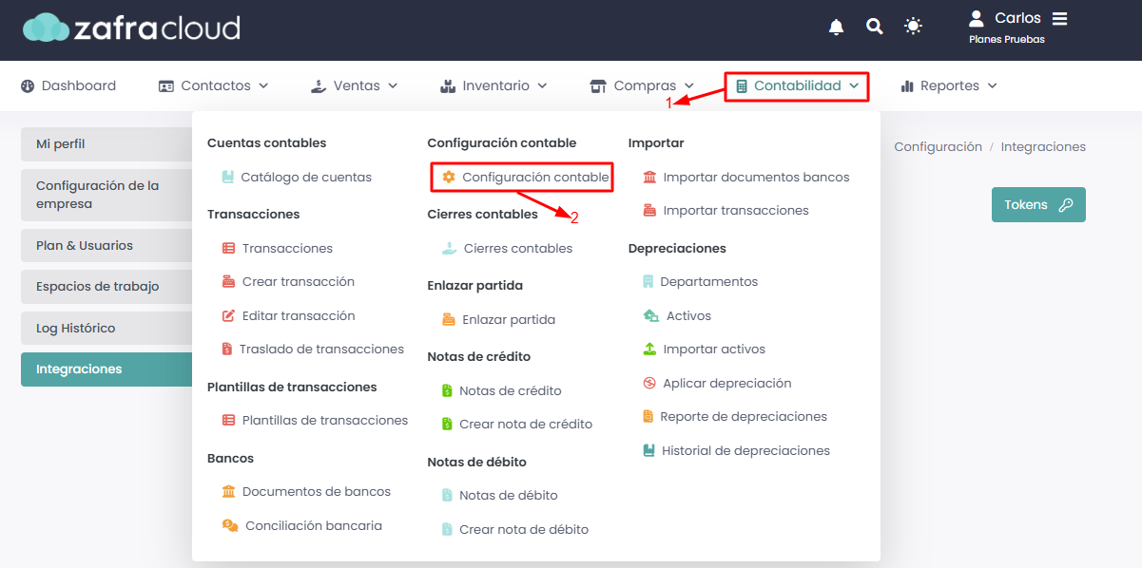This screenshot has height=568, width=1142.
Task: Click the Importar activos upload icon
Action: [649, 349]
